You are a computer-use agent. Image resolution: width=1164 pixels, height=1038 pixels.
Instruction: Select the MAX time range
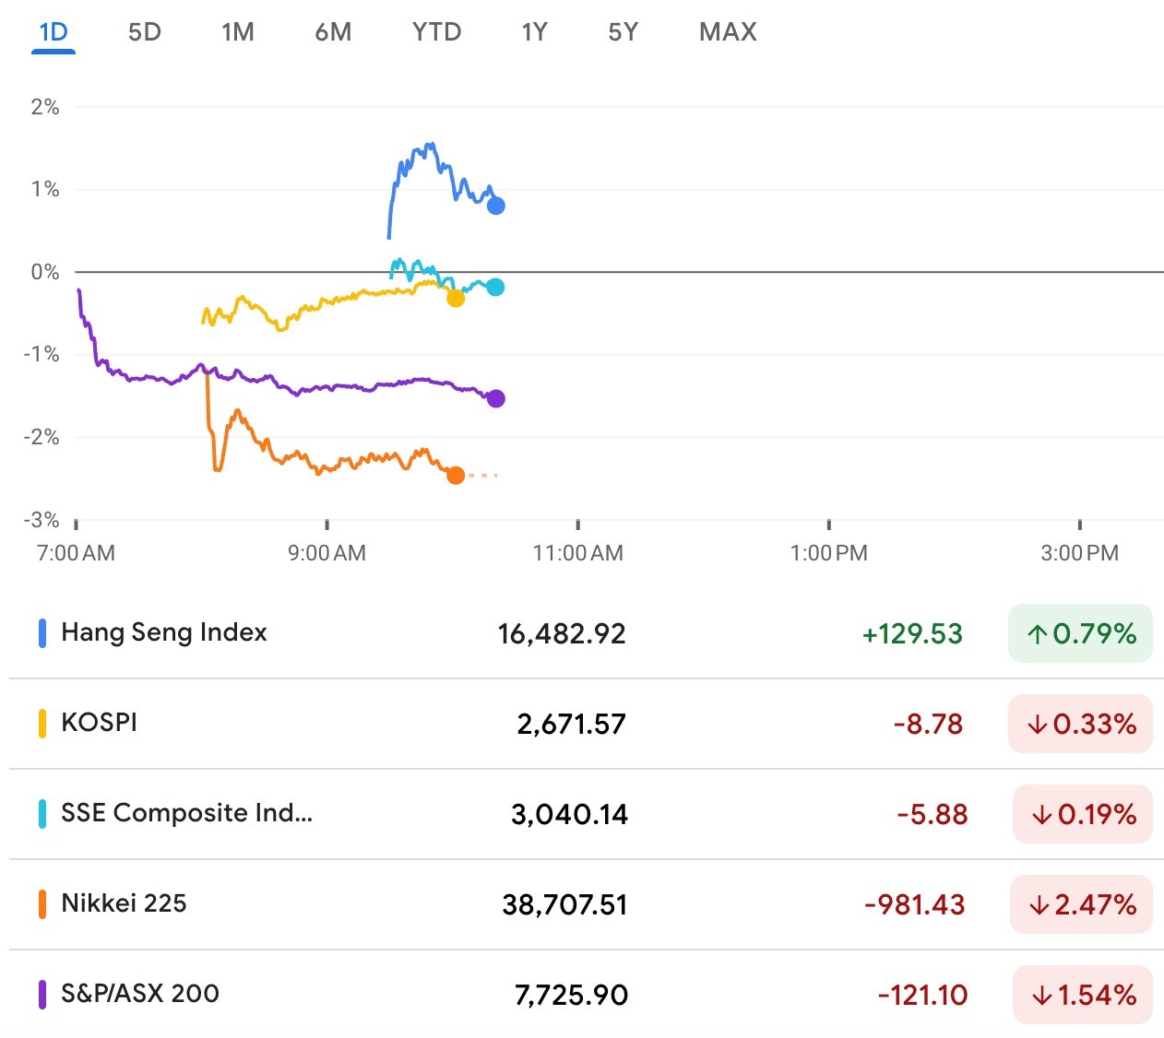click(728, 32)
